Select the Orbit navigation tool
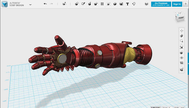 (181, 36)
